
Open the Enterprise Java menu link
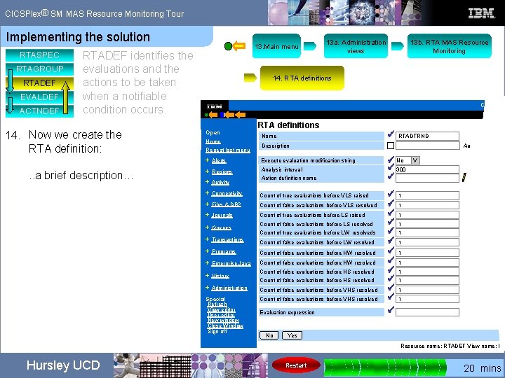(x=231, y=263)
